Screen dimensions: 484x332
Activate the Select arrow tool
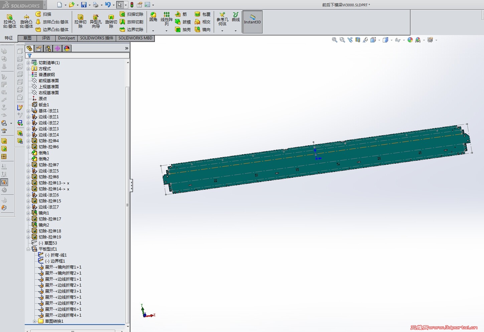(x=120, y=5)
